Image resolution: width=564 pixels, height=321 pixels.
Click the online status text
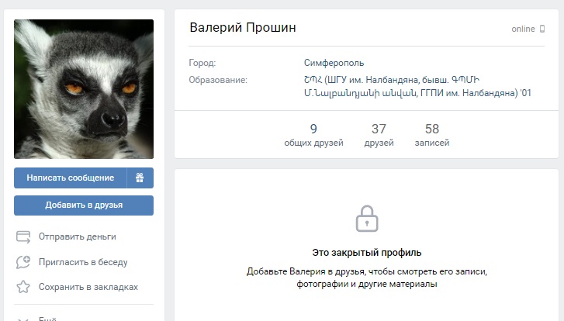(523, 29)
